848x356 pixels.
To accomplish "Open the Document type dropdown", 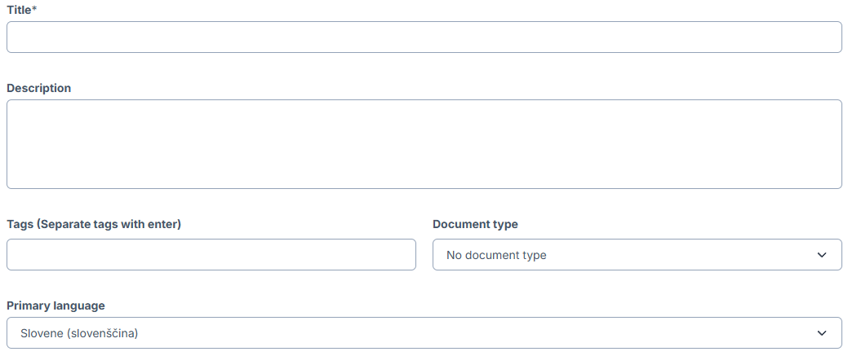I will tap(637, 254).
